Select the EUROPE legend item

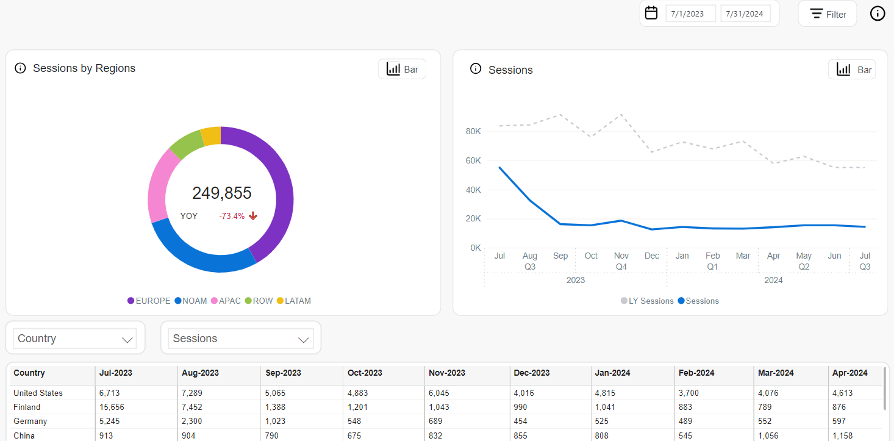(149, 301)
